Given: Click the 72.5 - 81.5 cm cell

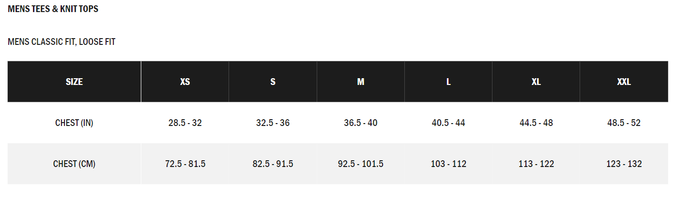Looking at the screenshot, I should coord(185,164).
